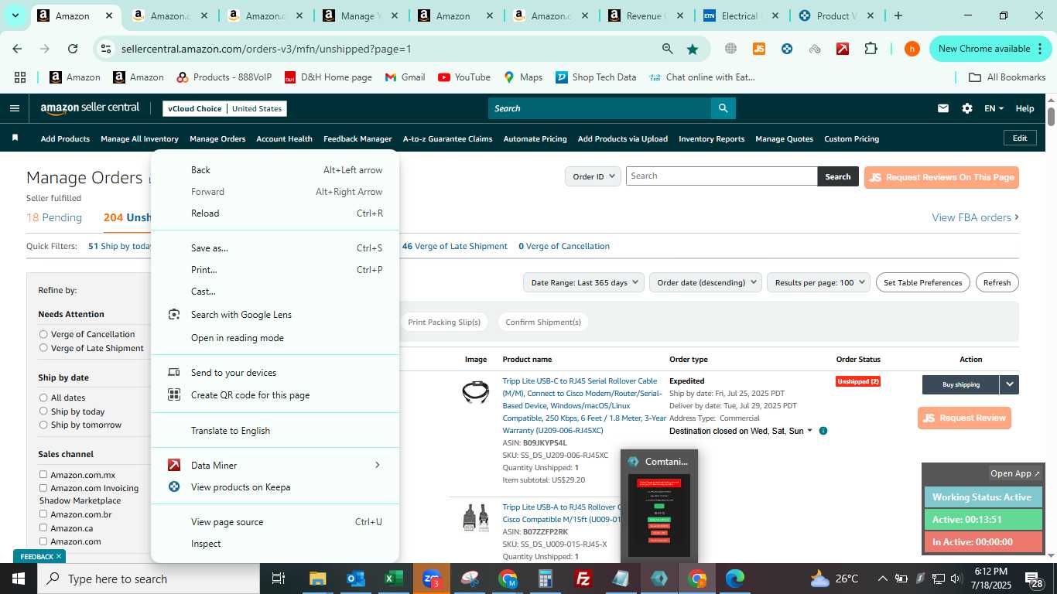Expand Destination closed on days dropdown

click(x=810, y=431)
